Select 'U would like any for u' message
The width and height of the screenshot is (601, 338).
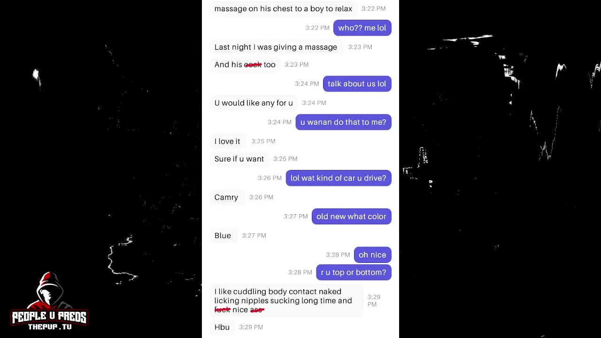click(254, 103)
